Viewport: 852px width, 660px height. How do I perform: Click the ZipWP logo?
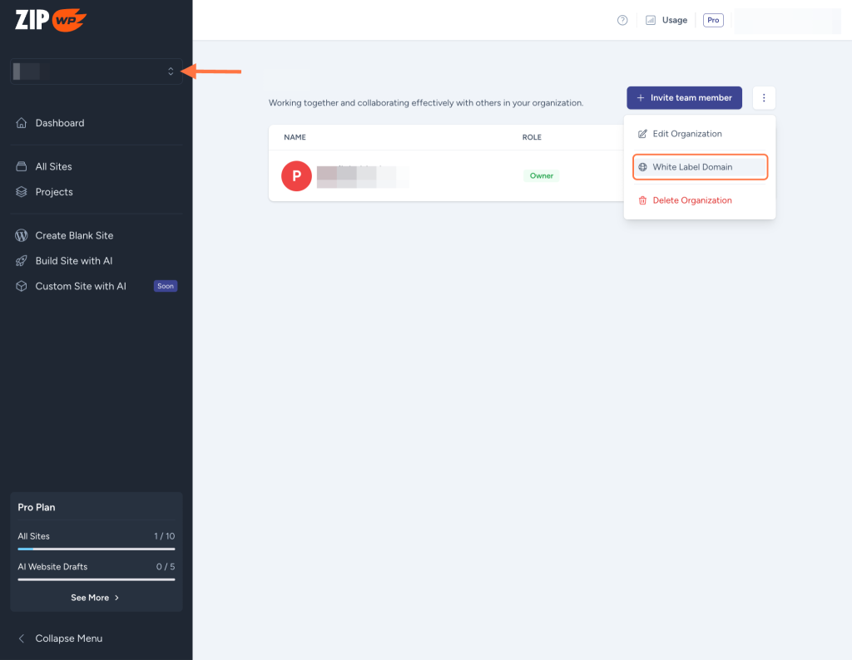[51, 20]
